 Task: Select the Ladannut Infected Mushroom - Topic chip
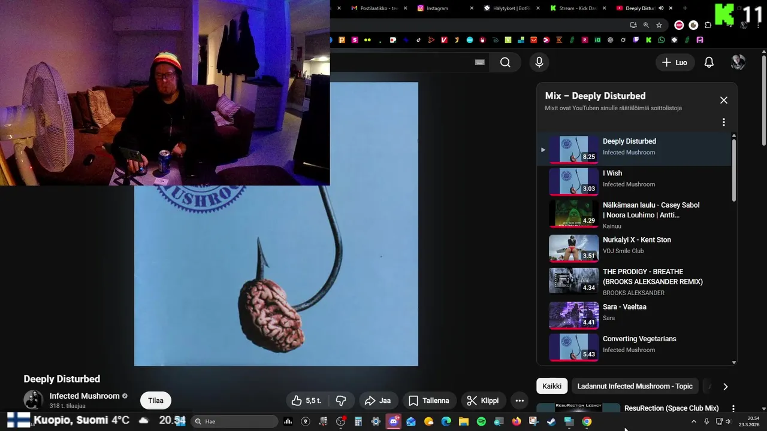pyautogui.click(x=635, y=386)
